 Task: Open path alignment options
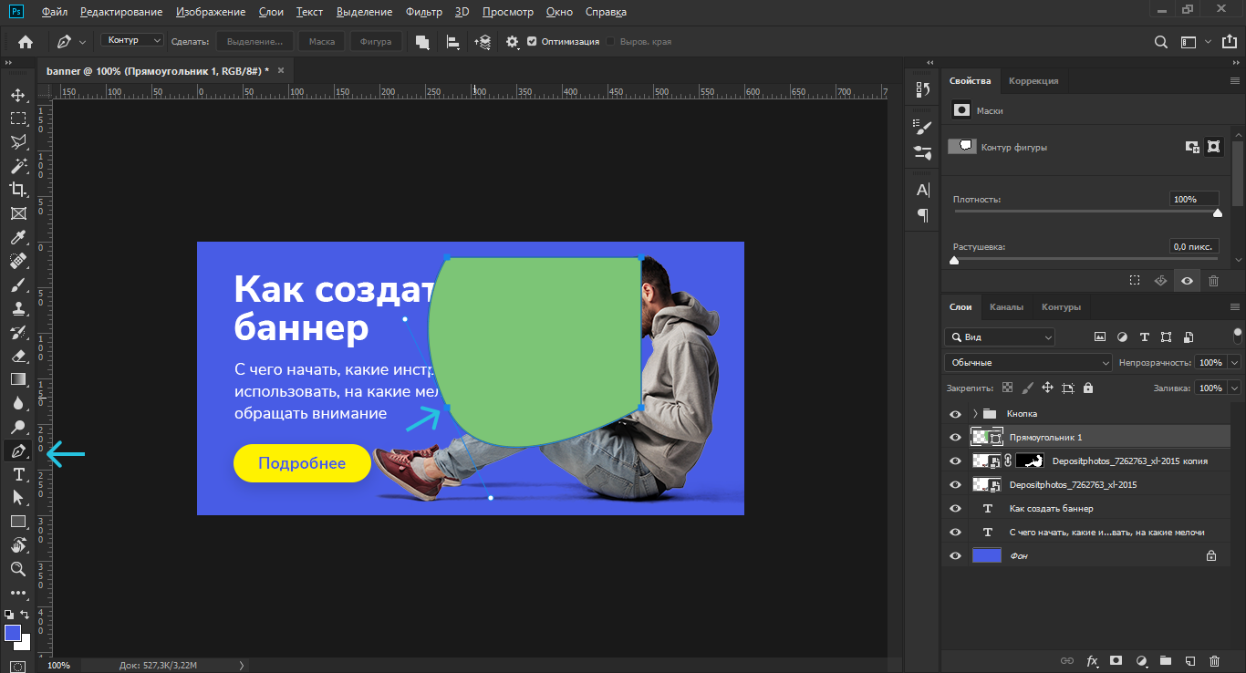tap(452, 42)
